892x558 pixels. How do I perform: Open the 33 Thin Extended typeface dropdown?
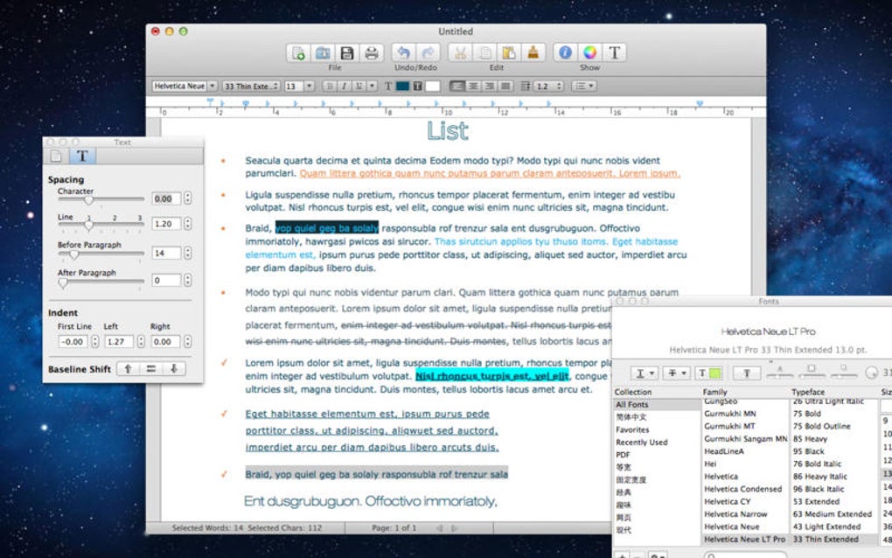point(250,86)
